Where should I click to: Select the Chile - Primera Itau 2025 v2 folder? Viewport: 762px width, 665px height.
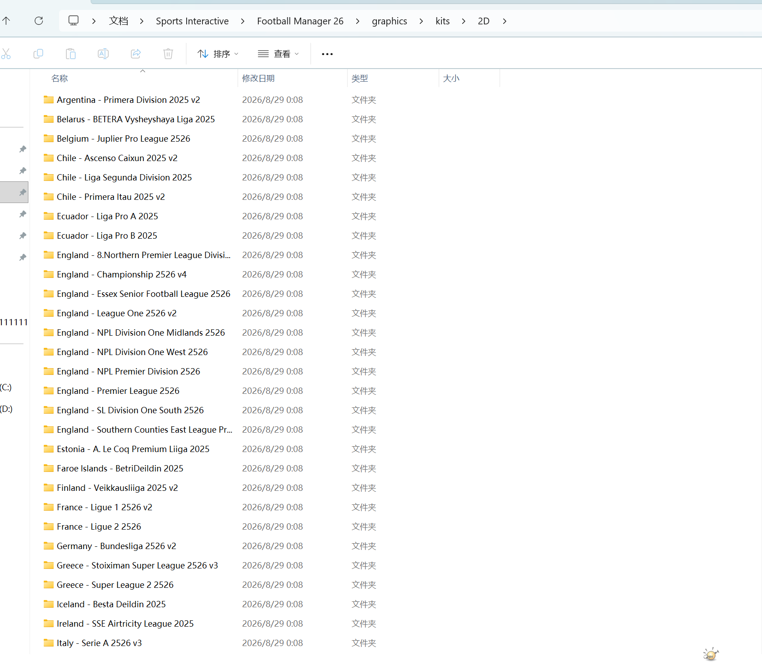(111, 197)
